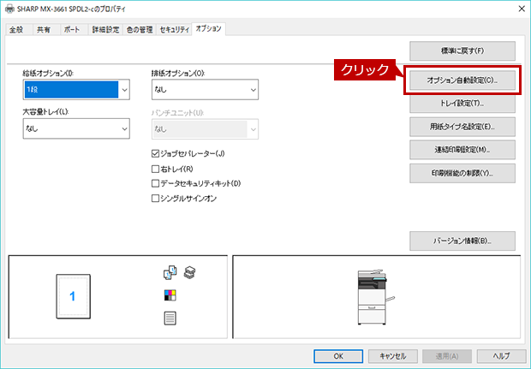531x369 pixels.
Task: Open disabled パンチユニット(U) dropdown
Action: click(205, 129)
